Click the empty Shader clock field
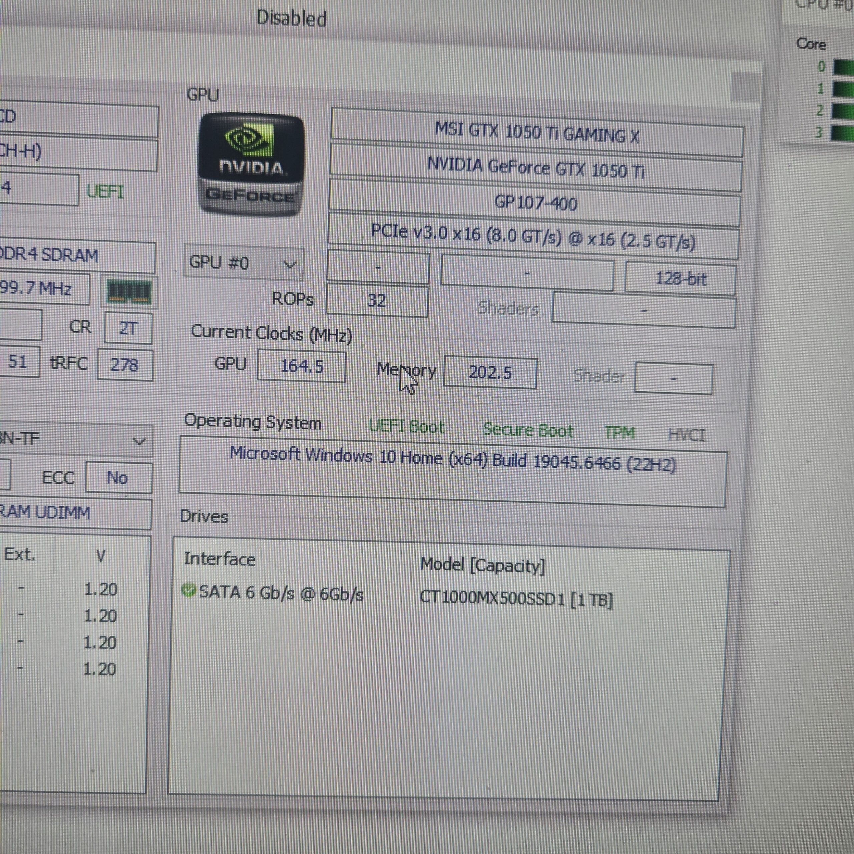The width and height of the screenshot is (854, 854). 673,378
